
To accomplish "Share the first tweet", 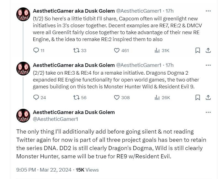I will point(209,50).
